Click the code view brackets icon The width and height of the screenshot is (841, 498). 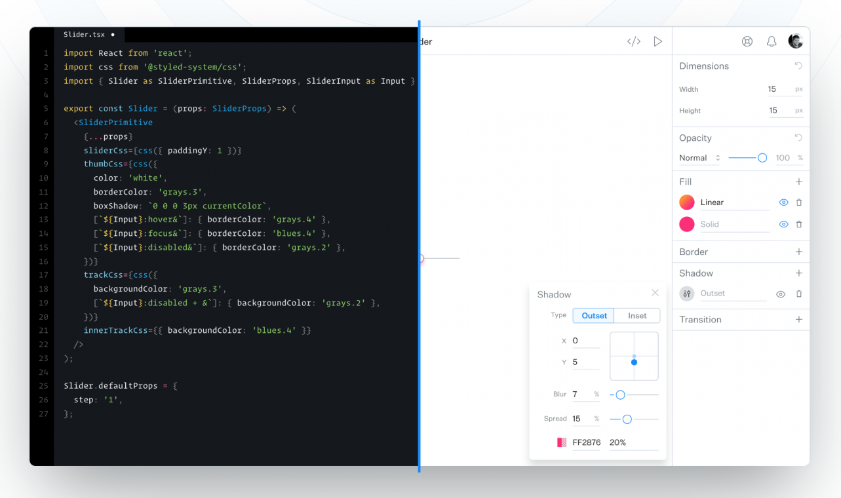pos(633,41)
